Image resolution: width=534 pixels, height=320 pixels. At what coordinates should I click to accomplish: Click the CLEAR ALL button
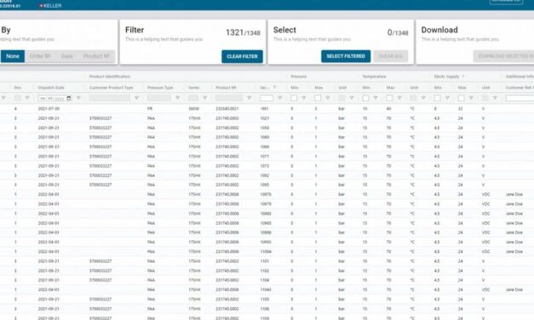(x=391, y=56)
